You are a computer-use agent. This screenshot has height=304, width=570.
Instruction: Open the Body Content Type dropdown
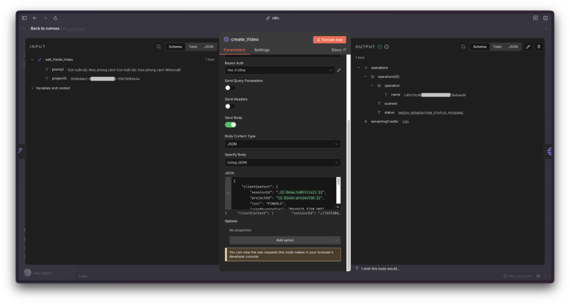coord(282,144)
